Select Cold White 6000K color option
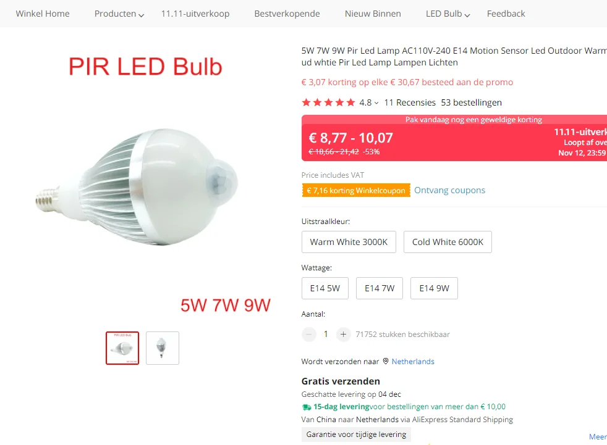The height and width of the screenshot is (445, 607). [x=448, y=242]
